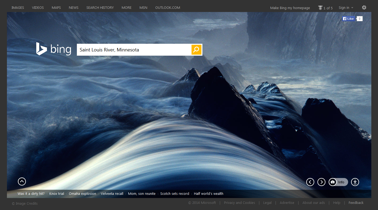This screenshot has width=378, height=210.
Task: Go to OUTLOOK.COM
Action: pos(168,8)
